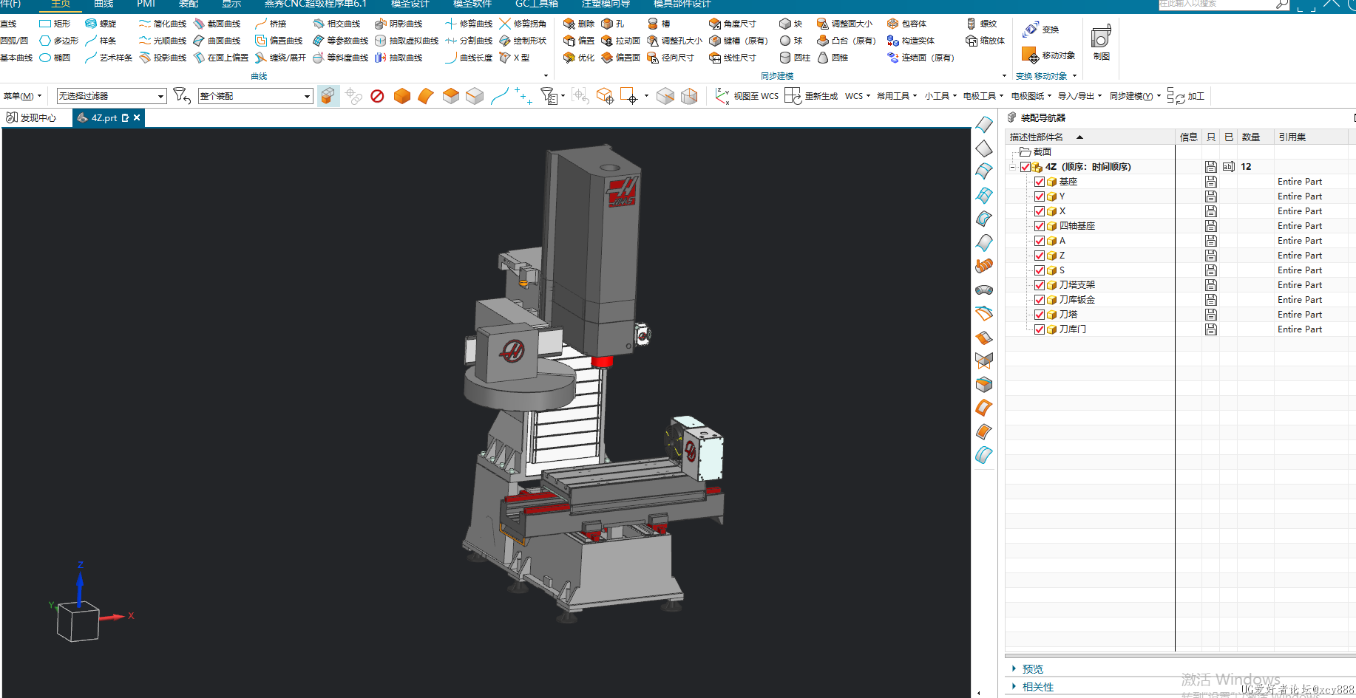The width and height of the screenshot is (1356, 698).
Task: Click top surface tool in vertical toolbar
Action: (984, 124)
